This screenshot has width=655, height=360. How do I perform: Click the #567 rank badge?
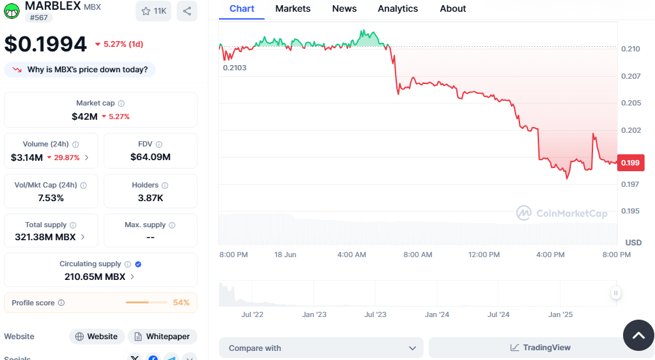[x=38, y=18]
